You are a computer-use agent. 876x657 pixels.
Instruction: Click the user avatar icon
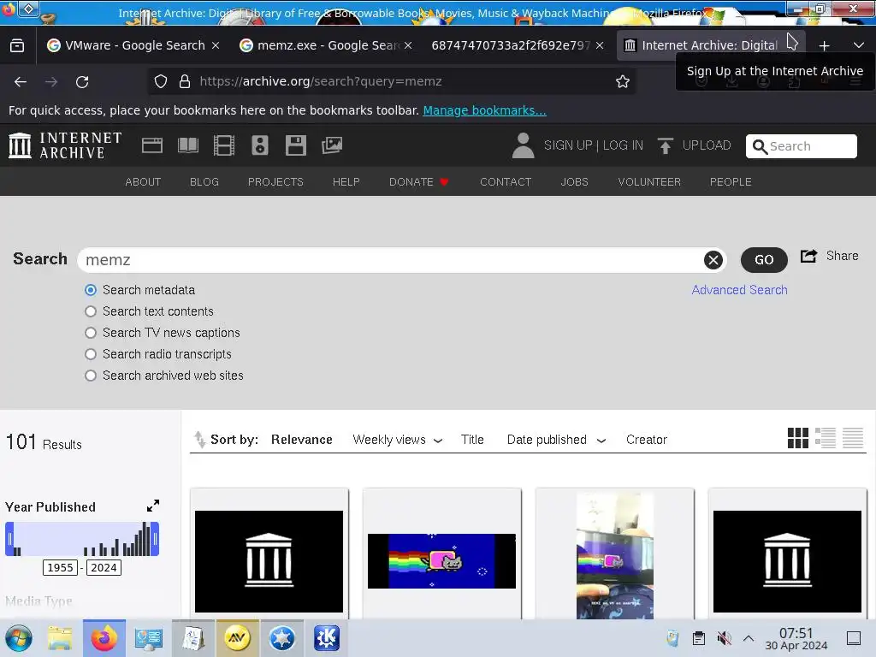click(523, 145)
